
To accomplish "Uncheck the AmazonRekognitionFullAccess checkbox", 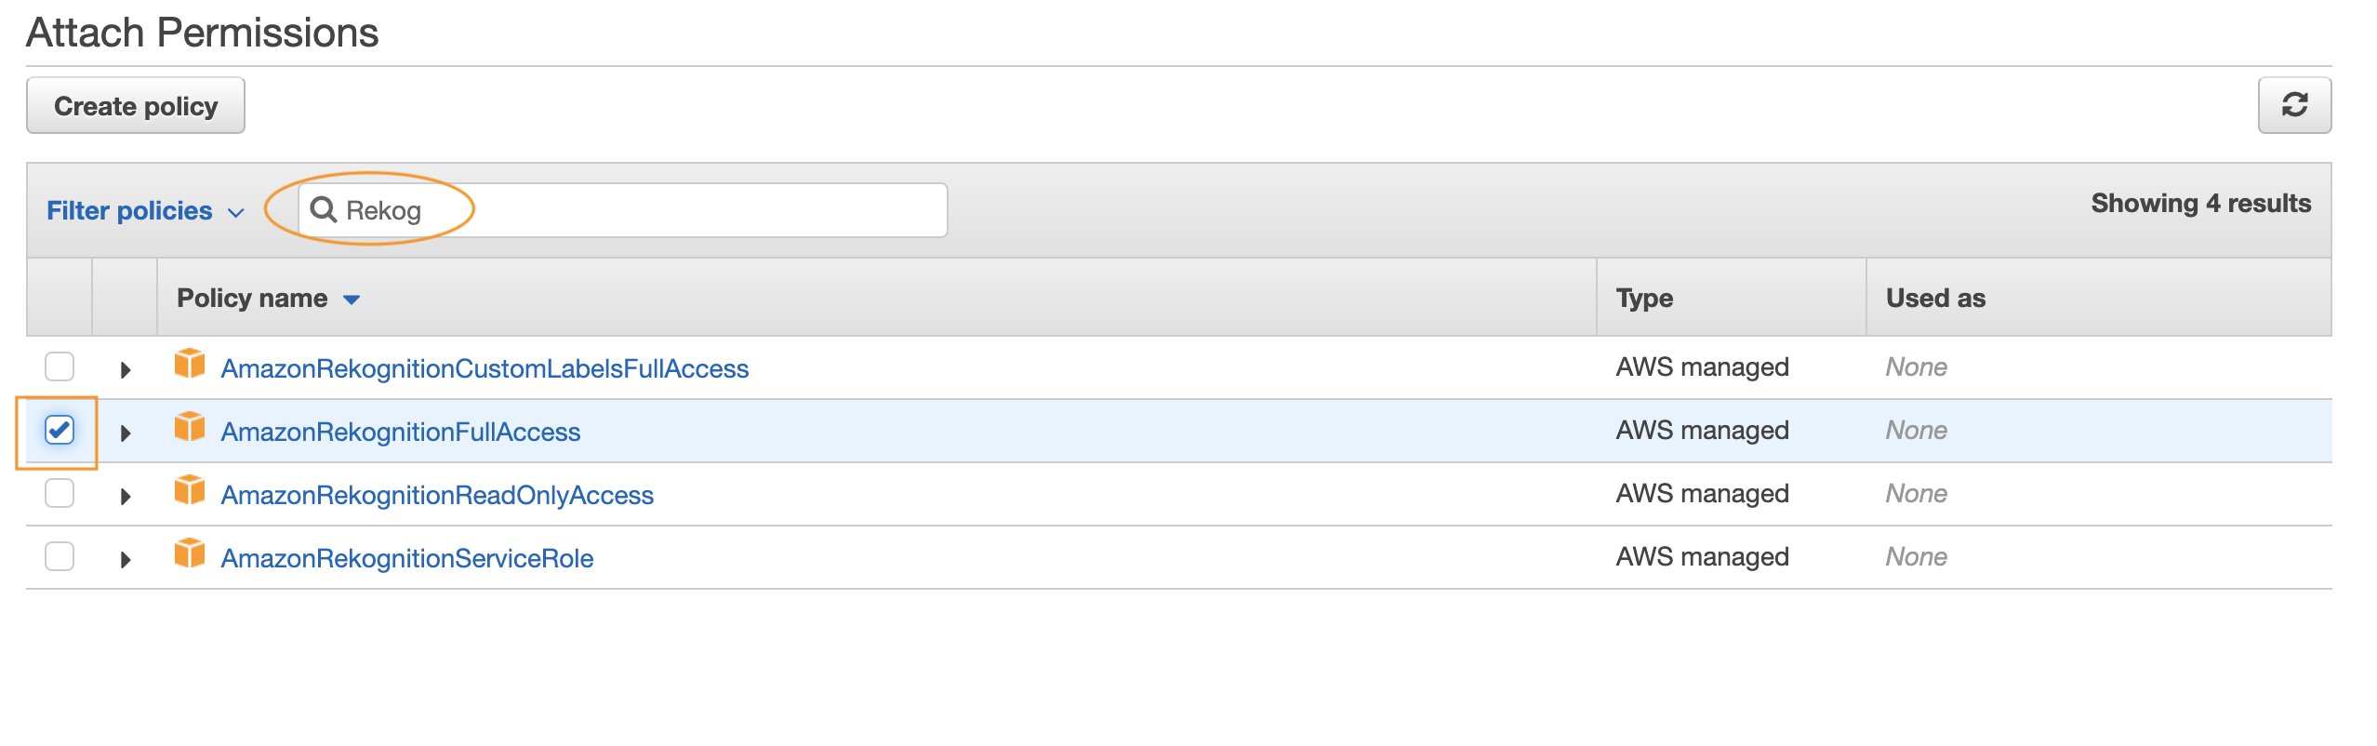I will coord(60,430).
